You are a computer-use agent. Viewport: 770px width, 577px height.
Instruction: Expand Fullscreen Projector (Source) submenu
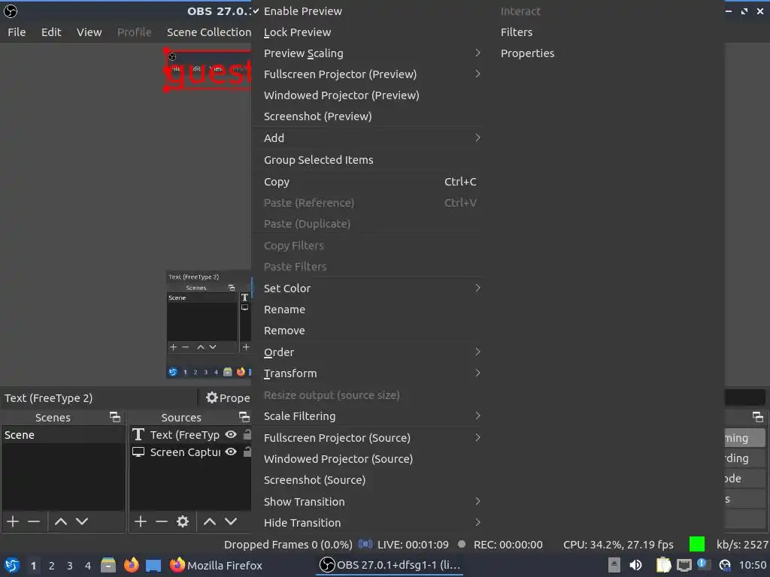point(367,438)
